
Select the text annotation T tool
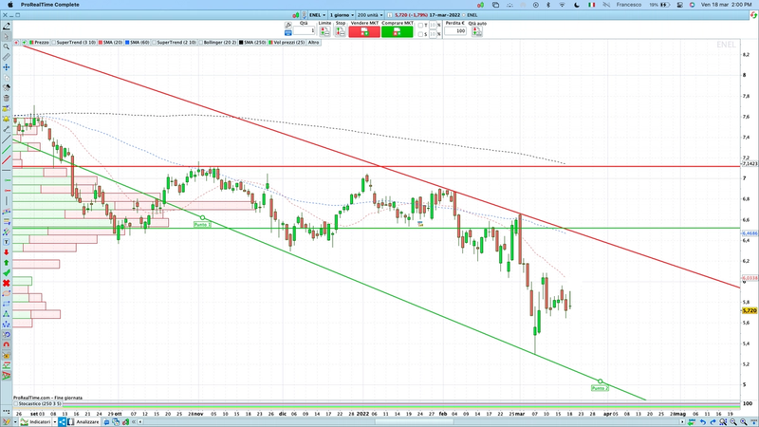7,242
